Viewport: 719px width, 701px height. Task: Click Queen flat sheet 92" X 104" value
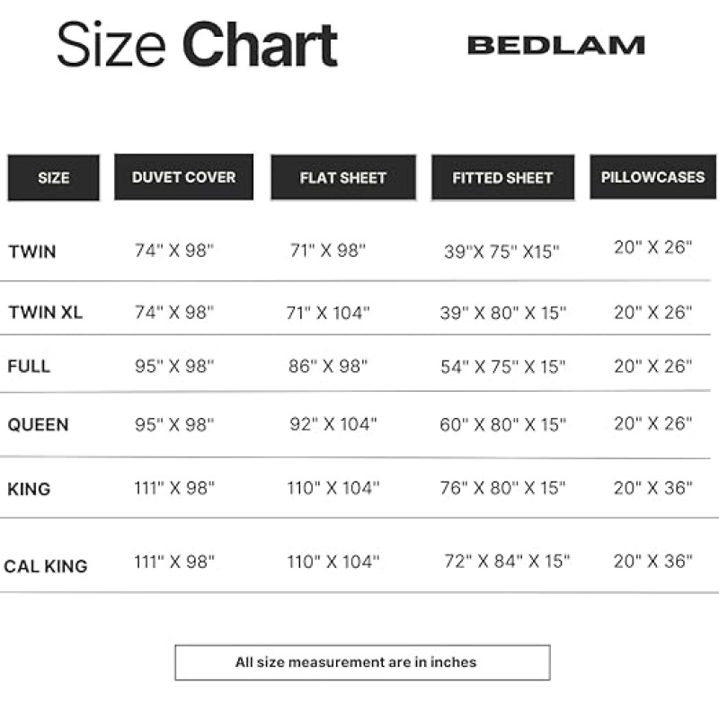click(x=333, y=424)
